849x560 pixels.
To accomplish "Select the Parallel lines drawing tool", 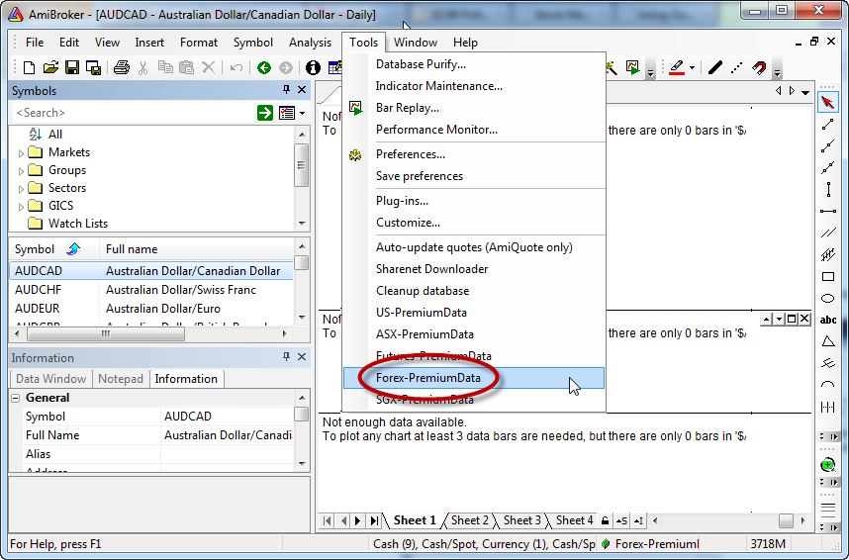I will tap(828, 233).
